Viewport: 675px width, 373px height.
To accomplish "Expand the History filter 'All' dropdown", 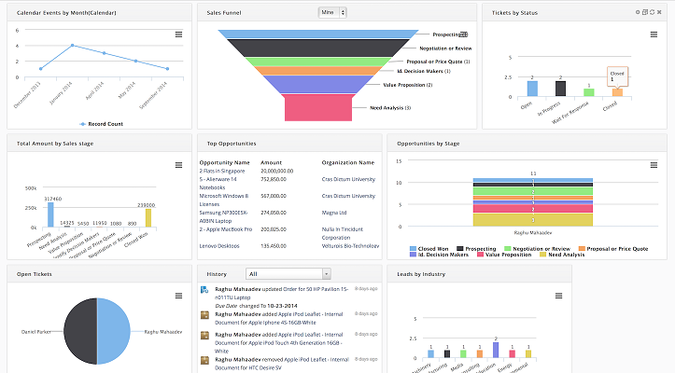I will coord(288,274).
